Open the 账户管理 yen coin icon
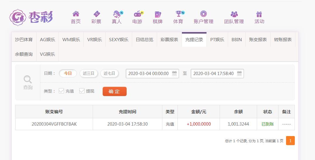 204,14
